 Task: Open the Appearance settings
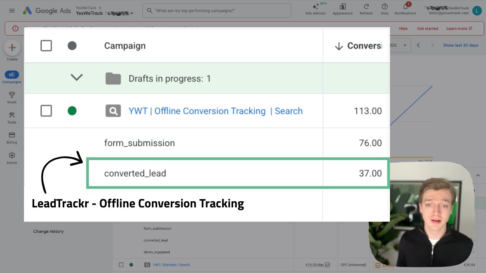342,9
